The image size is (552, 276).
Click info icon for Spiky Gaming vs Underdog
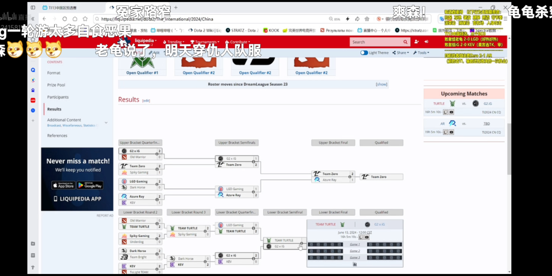point(157,239)
